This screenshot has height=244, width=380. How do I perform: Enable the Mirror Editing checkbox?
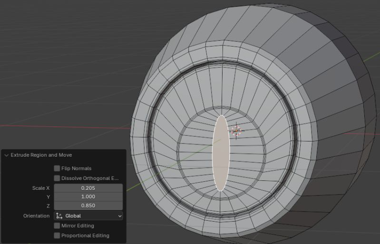point(57,225)
